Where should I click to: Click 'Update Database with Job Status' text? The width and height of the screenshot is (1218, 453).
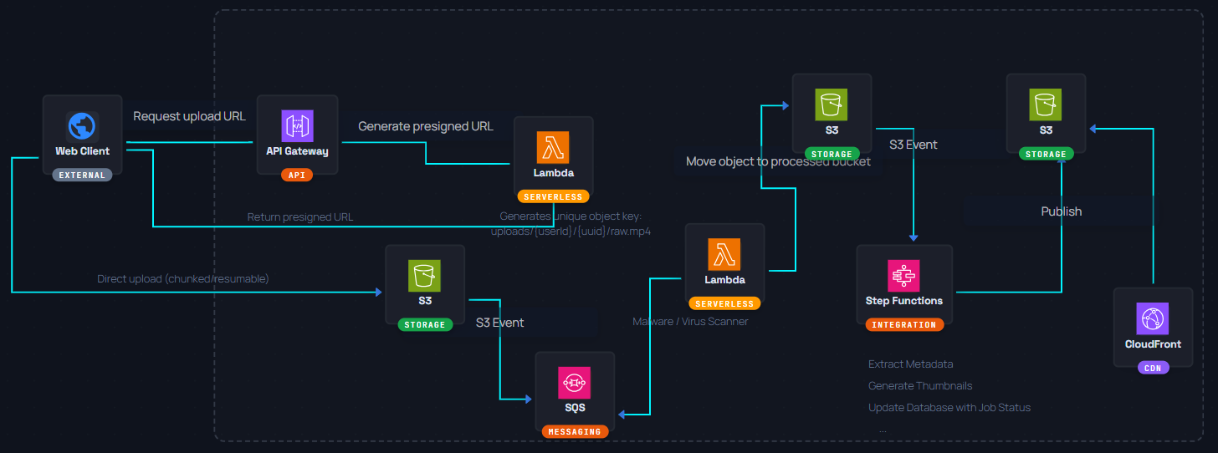click(949, 408)
